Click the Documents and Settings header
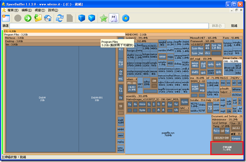This screenshot has height=162, width=246. 227,116
